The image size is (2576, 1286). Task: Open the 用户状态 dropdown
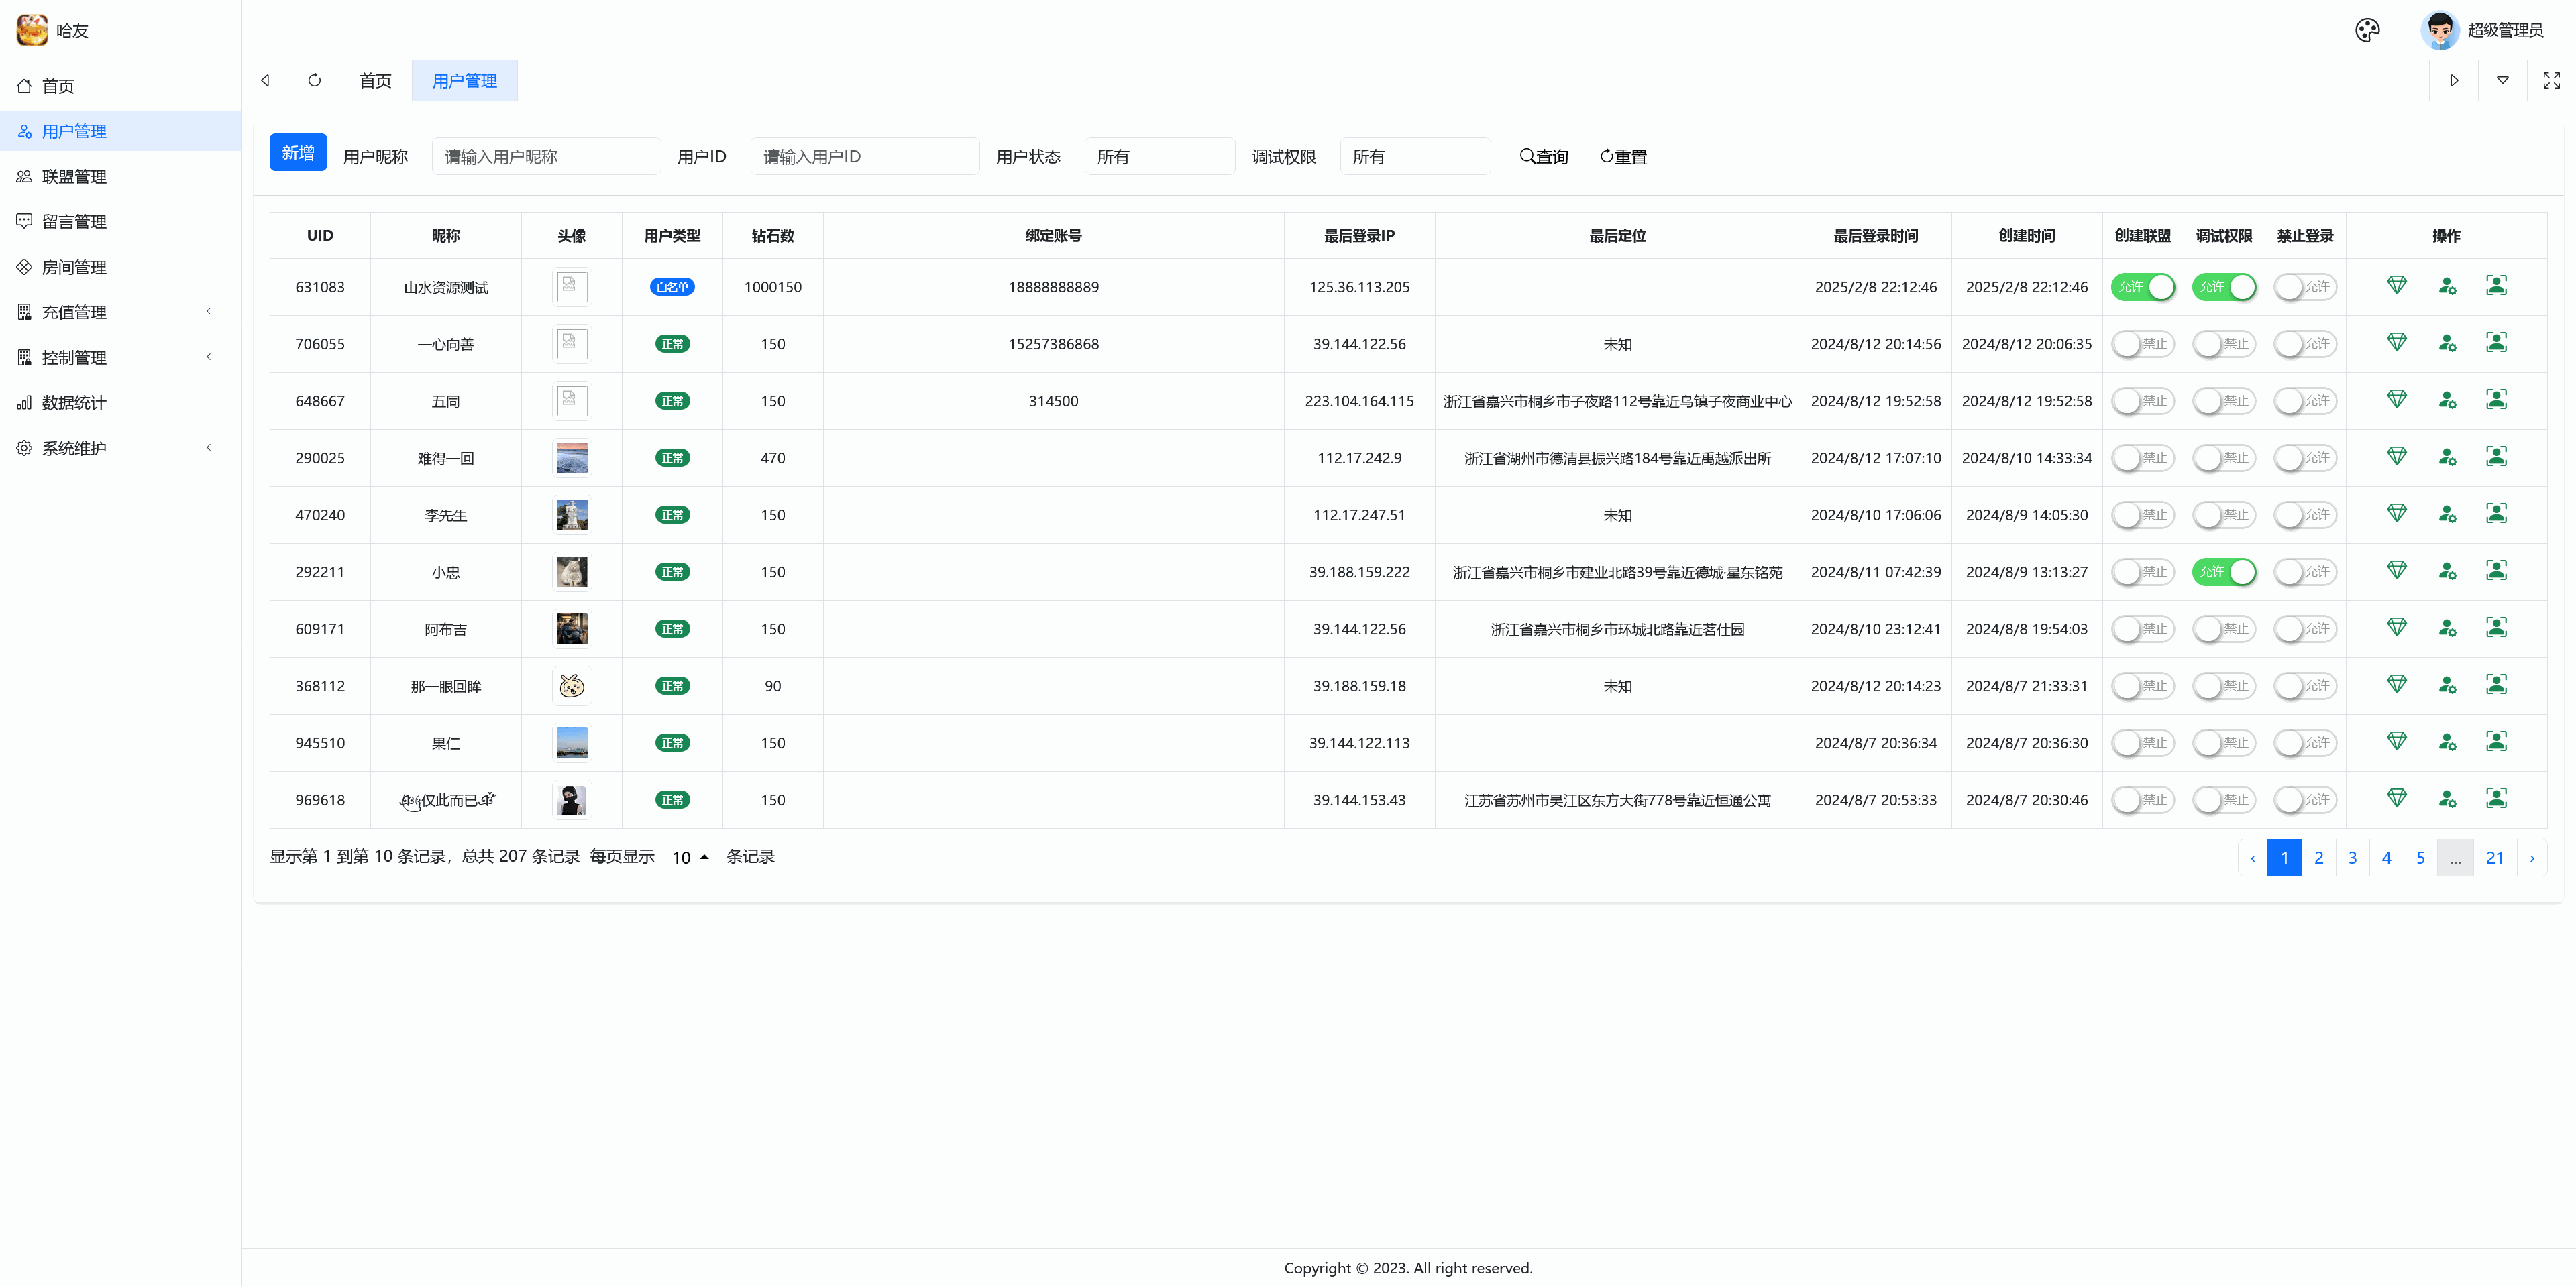(x=1159, y=157)
